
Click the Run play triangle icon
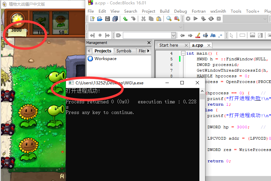point(196,19)
